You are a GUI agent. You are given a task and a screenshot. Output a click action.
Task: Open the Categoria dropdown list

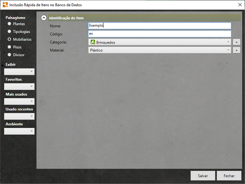click(x=228, y=42)
